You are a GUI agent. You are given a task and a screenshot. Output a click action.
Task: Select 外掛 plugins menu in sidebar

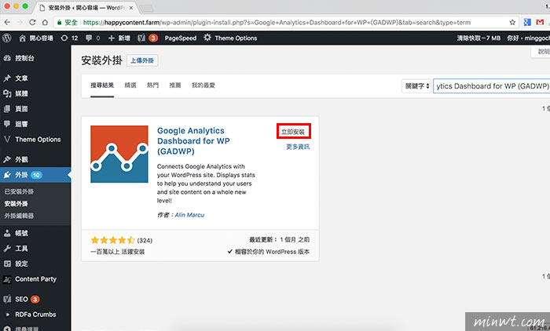(35, 175)
